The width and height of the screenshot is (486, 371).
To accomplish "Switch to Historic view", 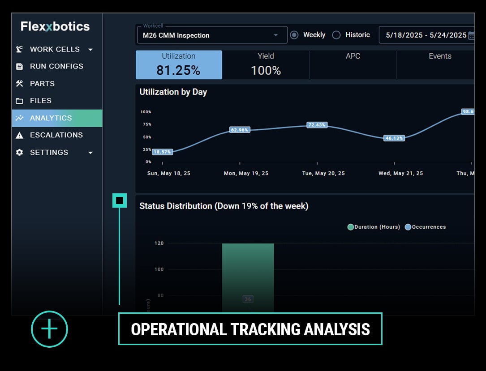I will pos(336,35).
